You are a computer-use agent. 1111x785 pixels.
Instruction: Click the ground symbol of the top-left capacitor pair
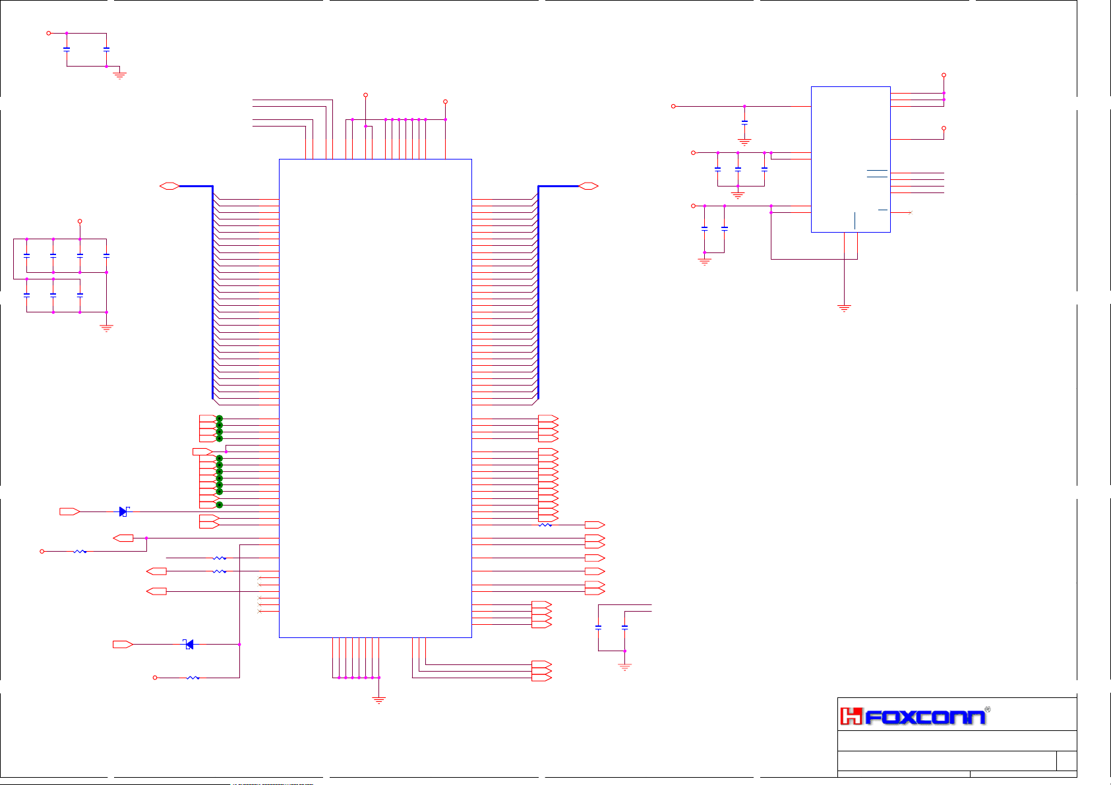[x=119, y=75]
